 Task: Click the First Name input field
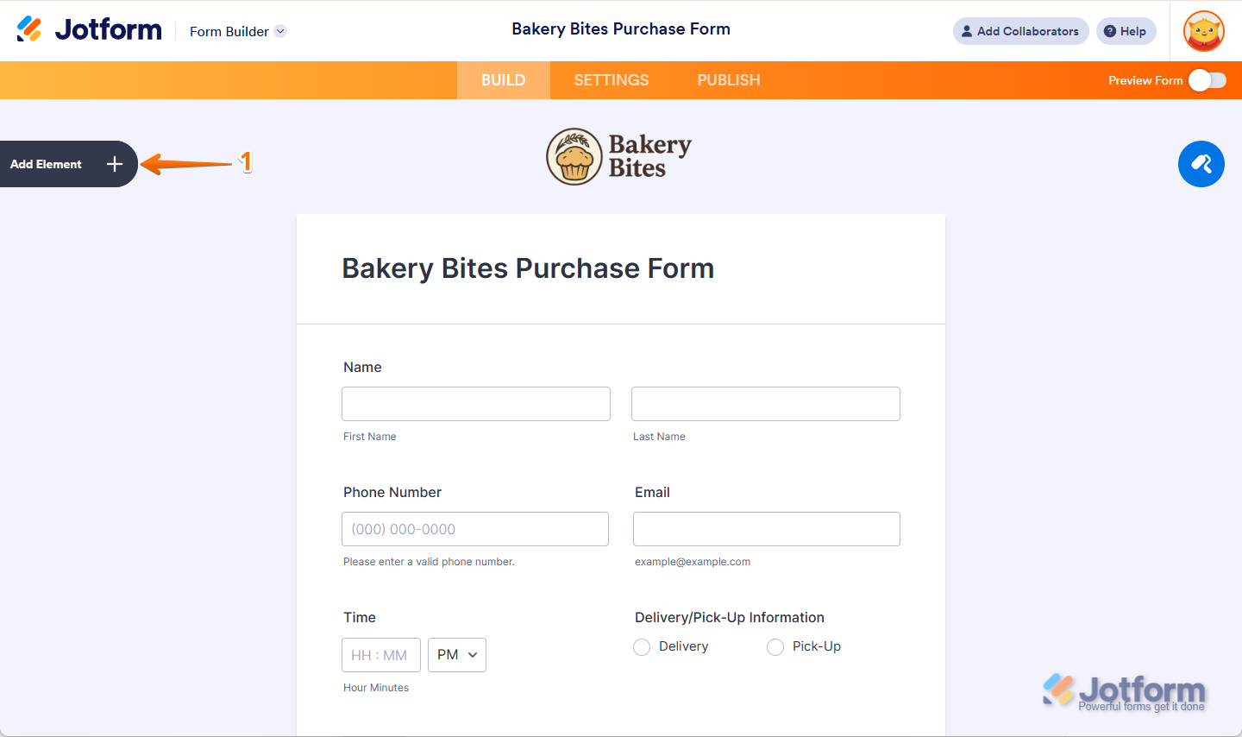click(x=476, y=404)
